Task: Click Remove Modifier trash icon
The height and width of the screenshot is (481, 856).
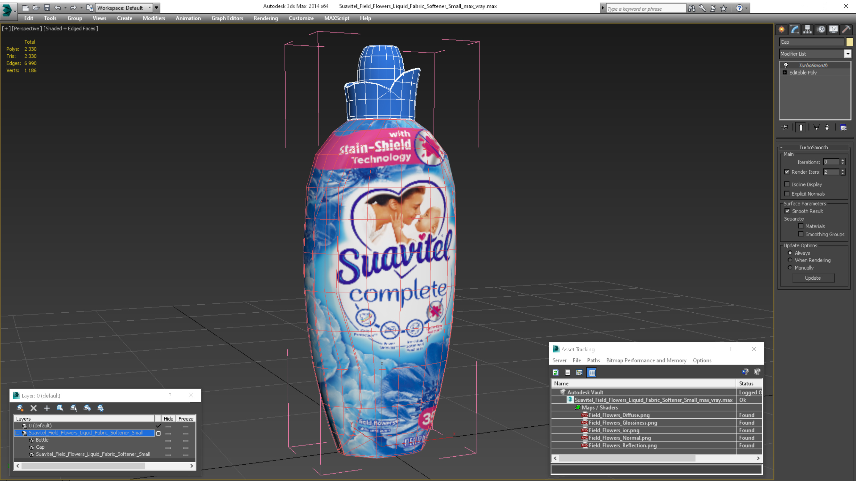Action: point(827,127)
